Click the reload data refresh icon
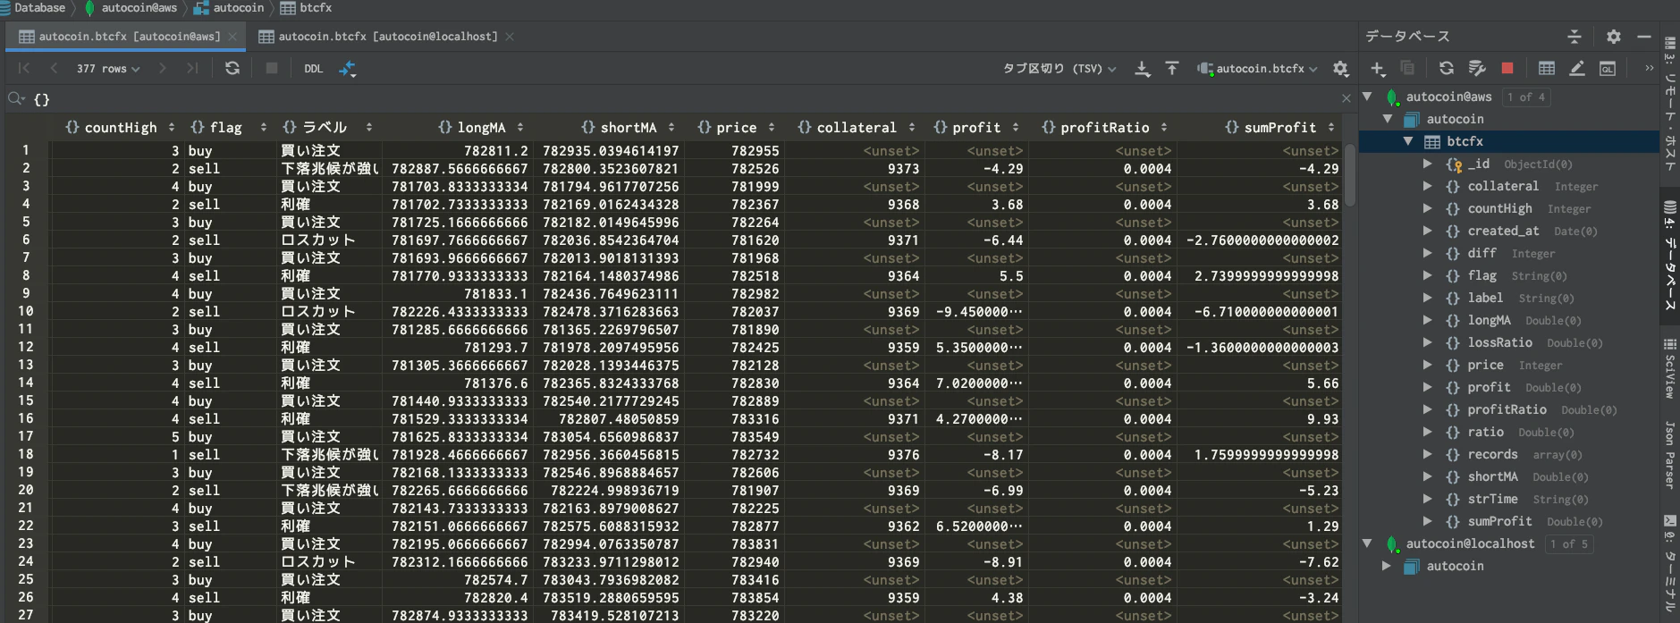Screen dimensions: 1680x623 pyautogui.click(x=232, y=68)
